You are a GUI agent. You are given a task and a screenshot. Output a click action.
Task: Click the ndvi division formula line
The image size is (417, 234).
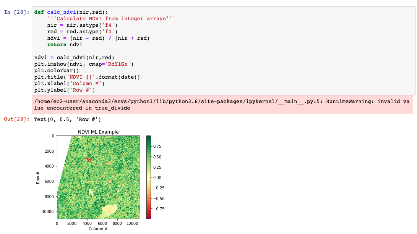pos(98,38)
